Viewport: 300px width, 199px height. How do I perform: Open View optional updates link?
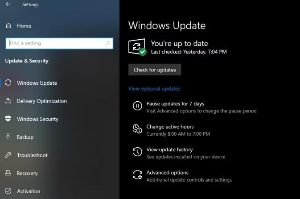coord(154,89)
